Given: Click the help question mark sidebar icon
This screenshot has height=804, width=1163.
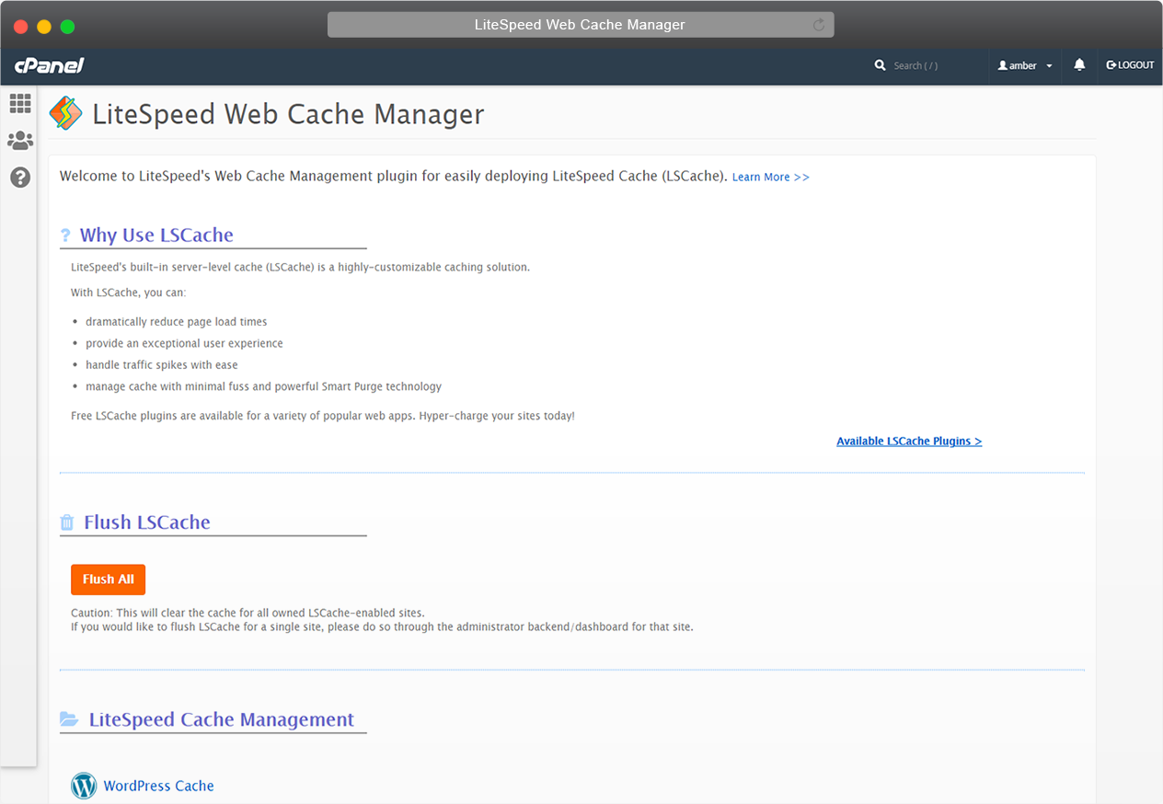Looking at the screenshot, I should 20,178.
